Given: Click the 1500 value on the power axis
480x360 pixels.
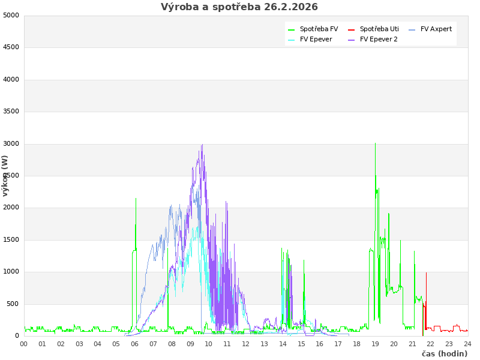Looking at the screenshot, I should pos(11,239).
